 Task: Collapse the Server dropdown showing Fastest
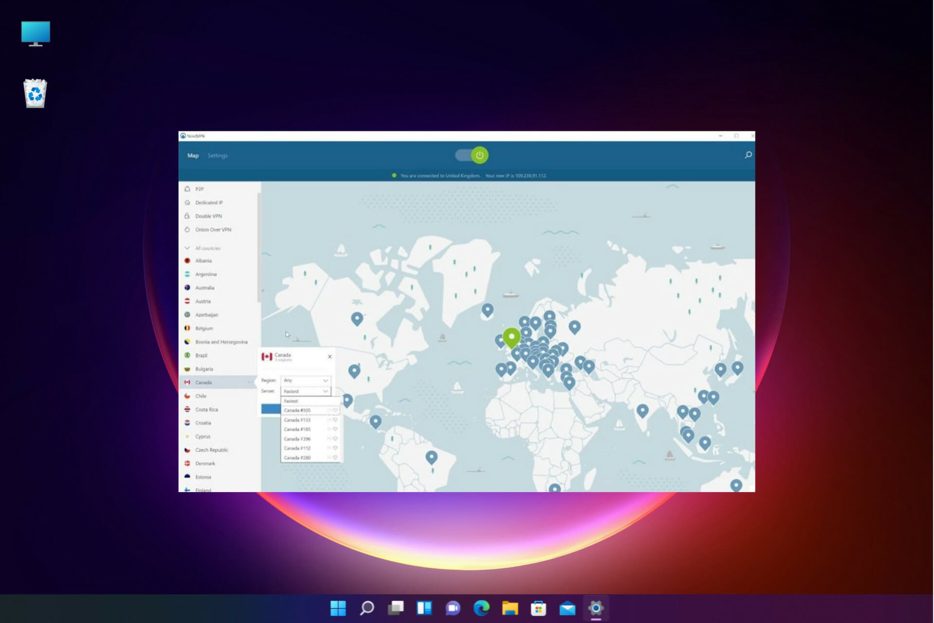pyautogui.click(x=305, y=391)
